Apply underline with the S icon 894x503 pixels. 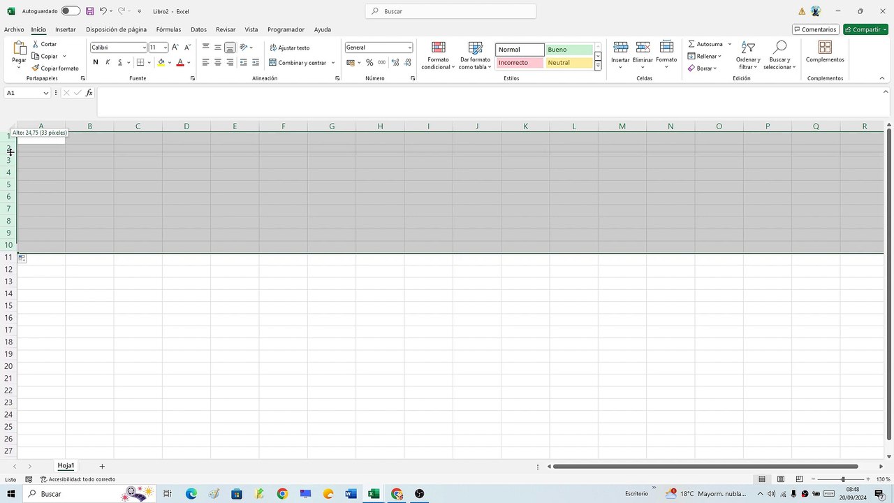119,62
